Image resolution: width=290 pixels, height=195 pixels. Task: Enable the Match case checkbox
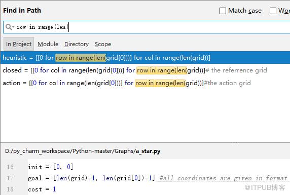[223, 11]
